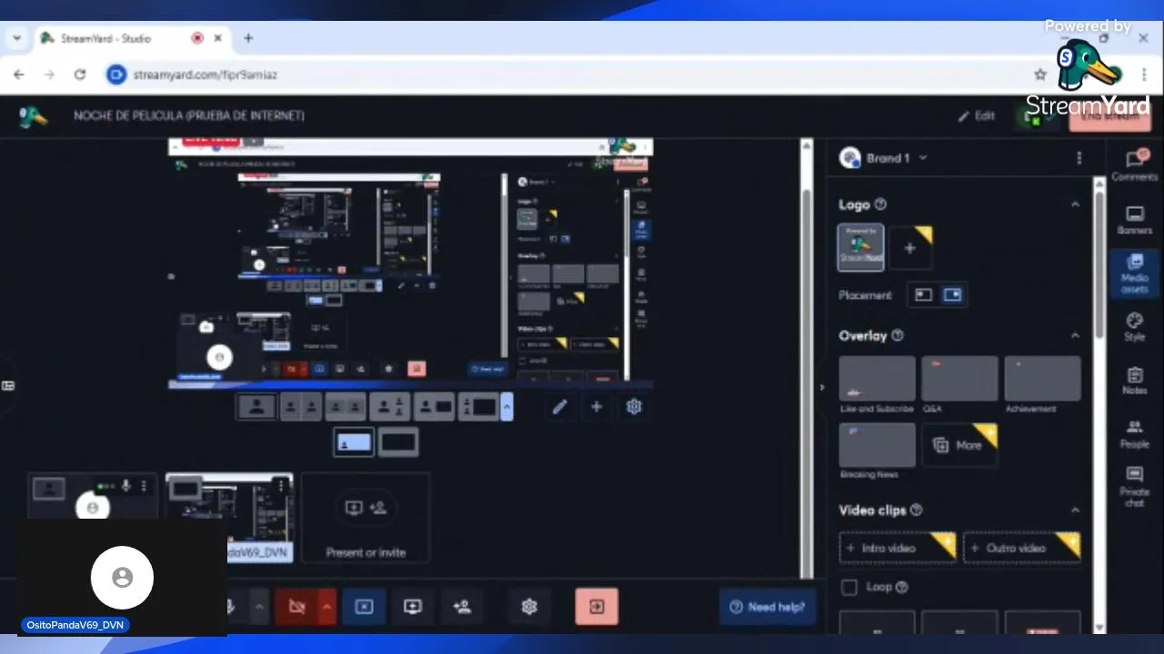Set logo placement to the right
The width and height of the screenshot is (1164, 654).
[x=952, y=295]
